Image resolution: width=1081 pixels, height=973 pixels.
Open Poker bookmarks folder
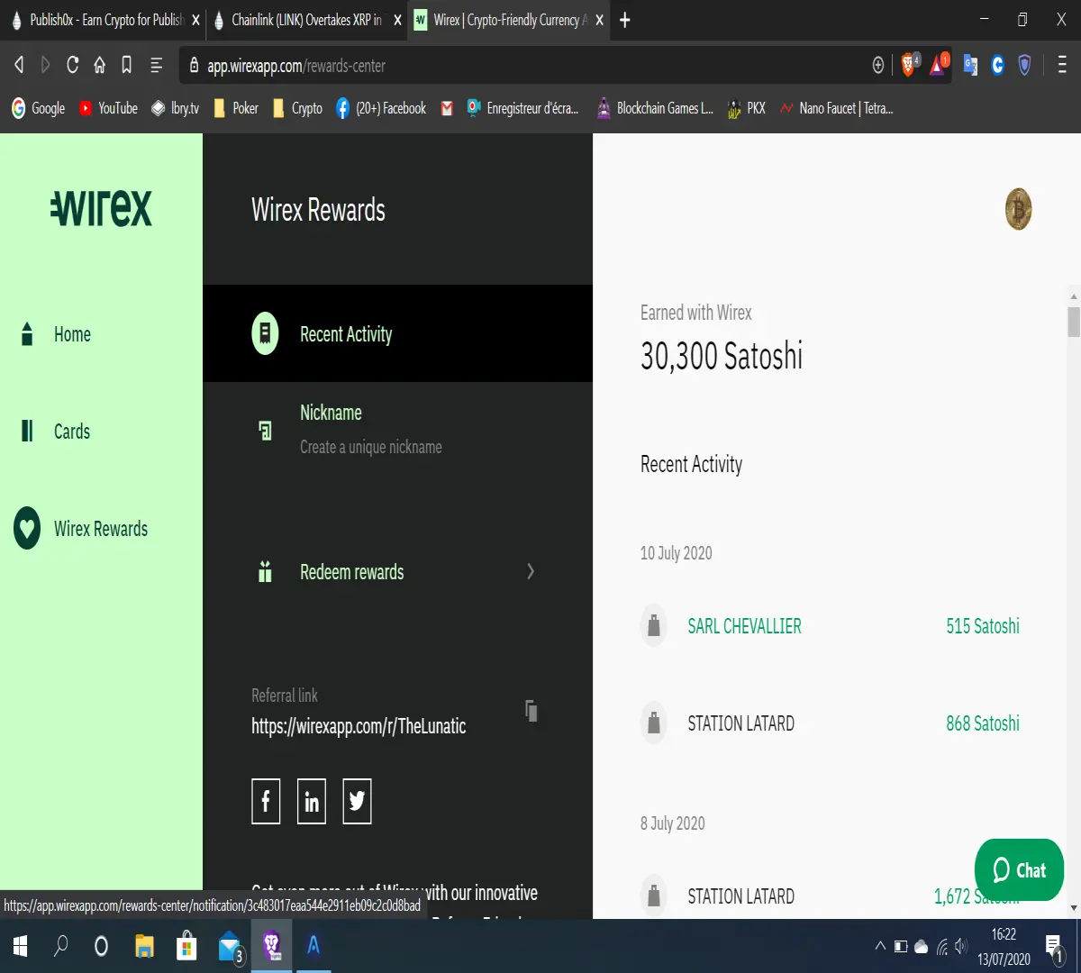(236, 108)
